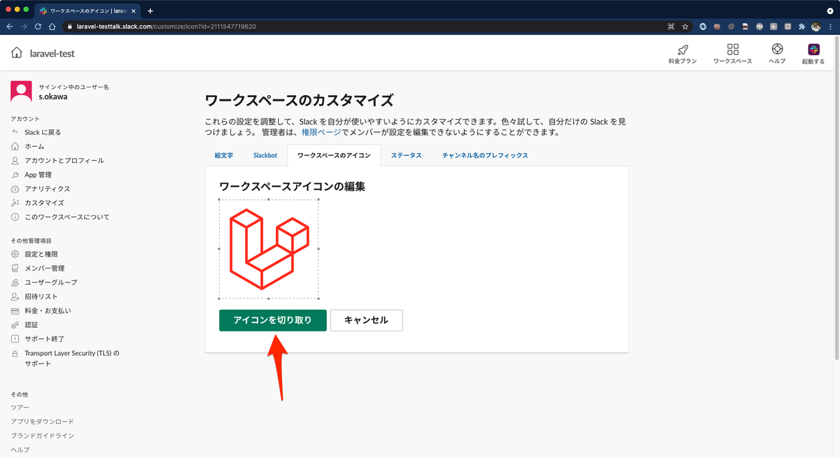The image size is (840, 458).
Task: Open ヘルプ link in the sidebar
Action: click(20, 450)
